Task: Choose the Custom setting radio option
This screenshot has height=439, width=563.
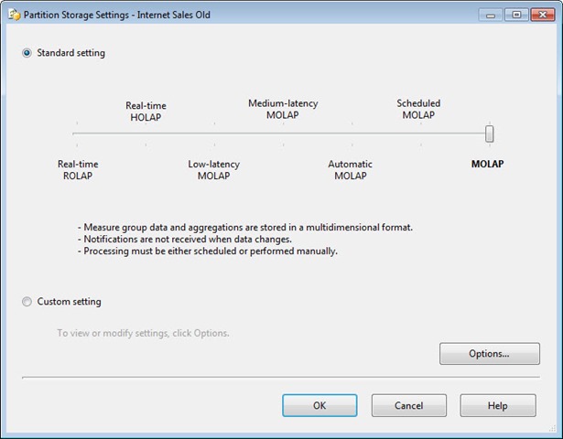Action: click(27, 302)
